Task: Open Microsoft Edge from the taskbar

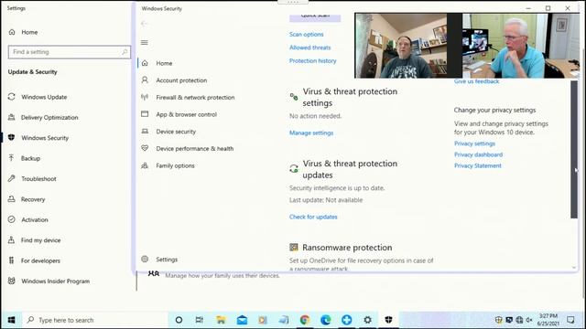Action: [326, 320]
